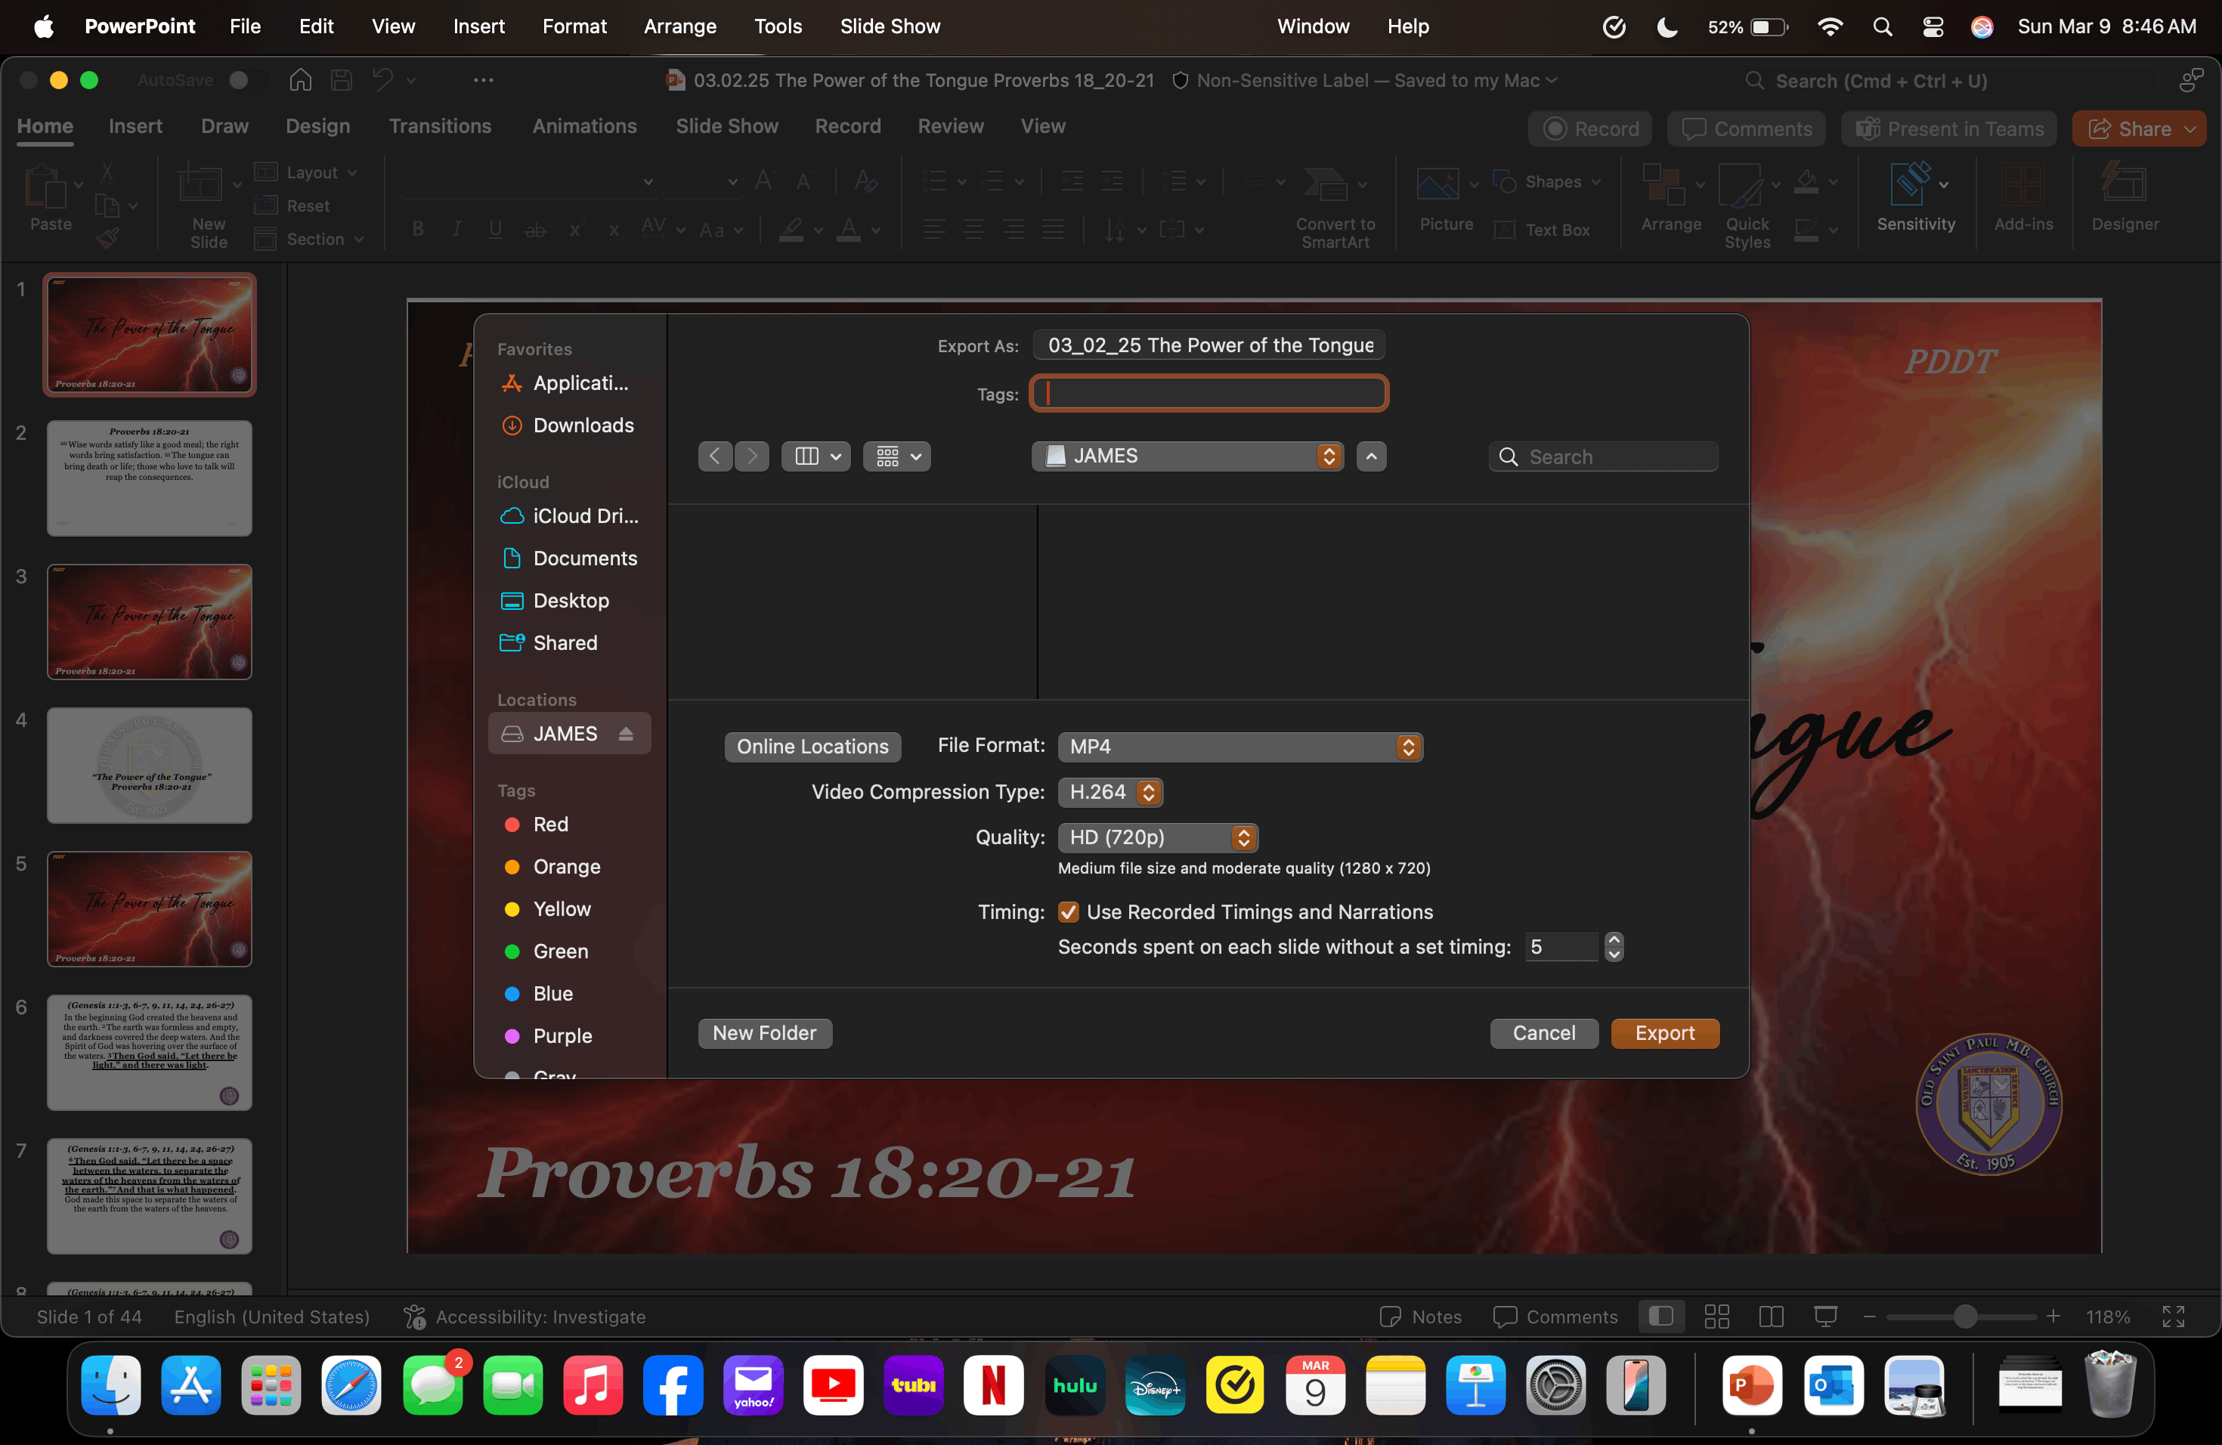
Task: Select iCloud Drive in sidebar
Action: (584, 515)
